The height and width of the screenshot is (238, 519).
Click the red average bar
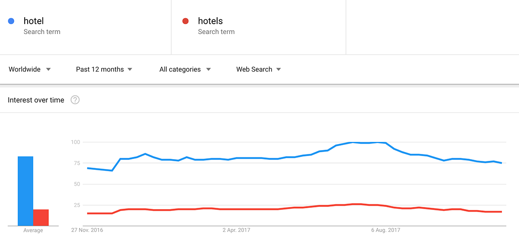point(41,218)
